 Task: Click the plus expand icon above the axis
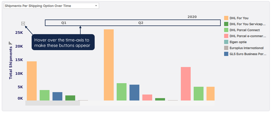point(23,24)
